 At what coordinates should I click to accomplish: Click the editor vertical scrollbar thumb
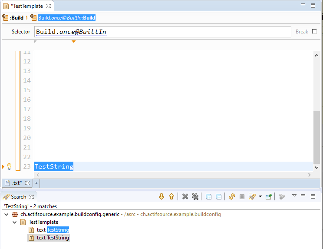pyautogui.click(x=316, y=137)
